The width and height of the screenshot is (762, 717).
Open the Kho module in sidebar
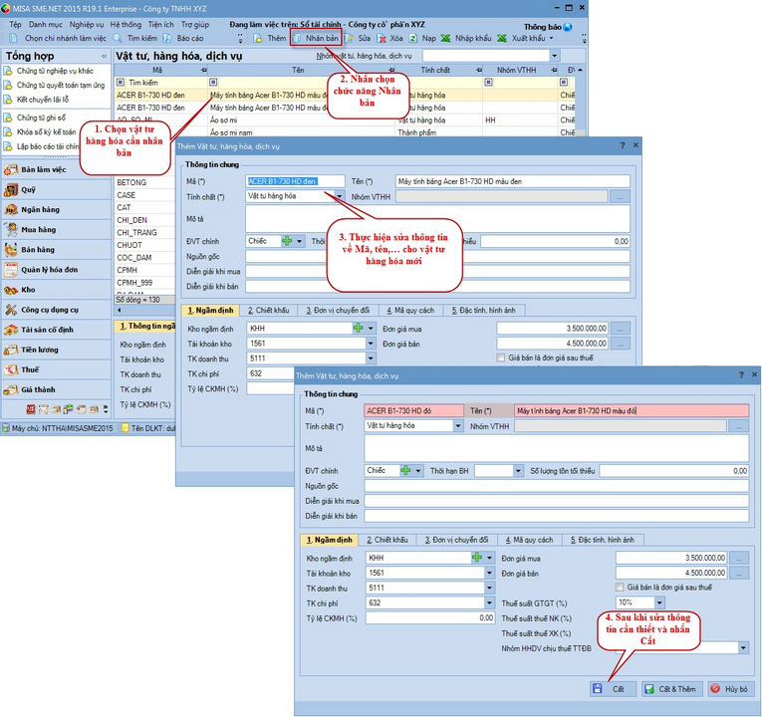[x=57, y=290]
